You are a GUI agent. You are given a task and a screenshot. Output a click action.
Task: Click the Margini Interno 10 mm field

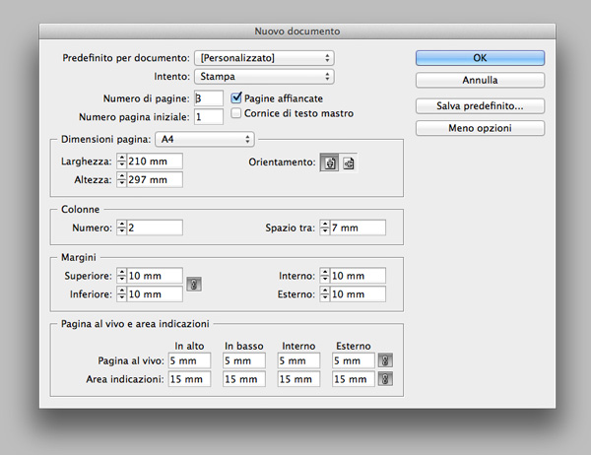coord(359,276)
